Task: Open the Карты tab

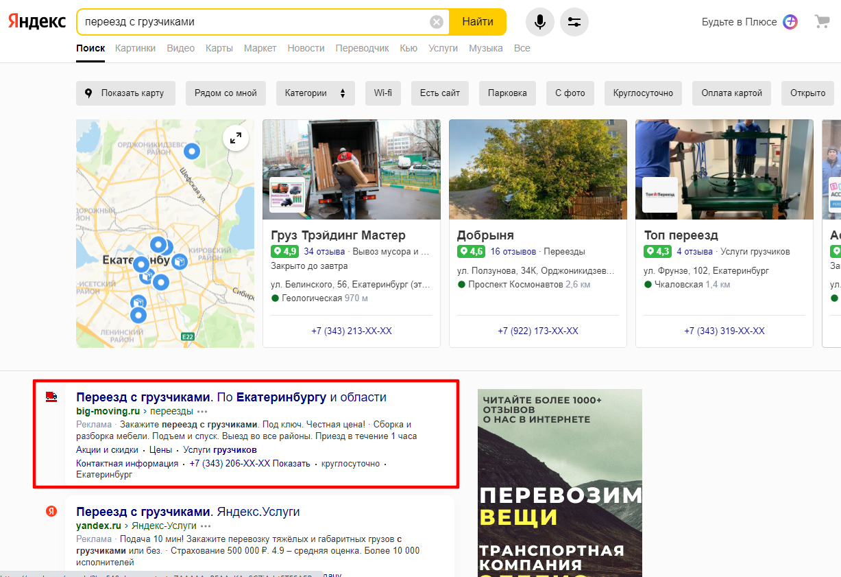Action: point(219,48)
